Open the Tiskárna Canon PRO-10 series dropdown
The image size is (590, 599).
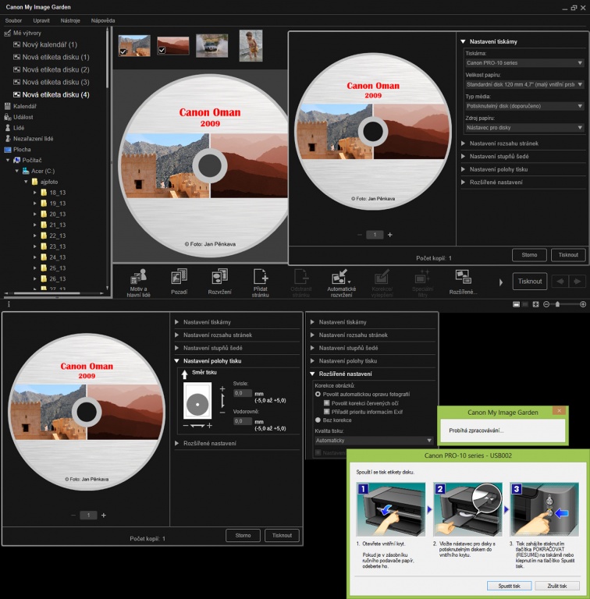click(x=524, y=62)
